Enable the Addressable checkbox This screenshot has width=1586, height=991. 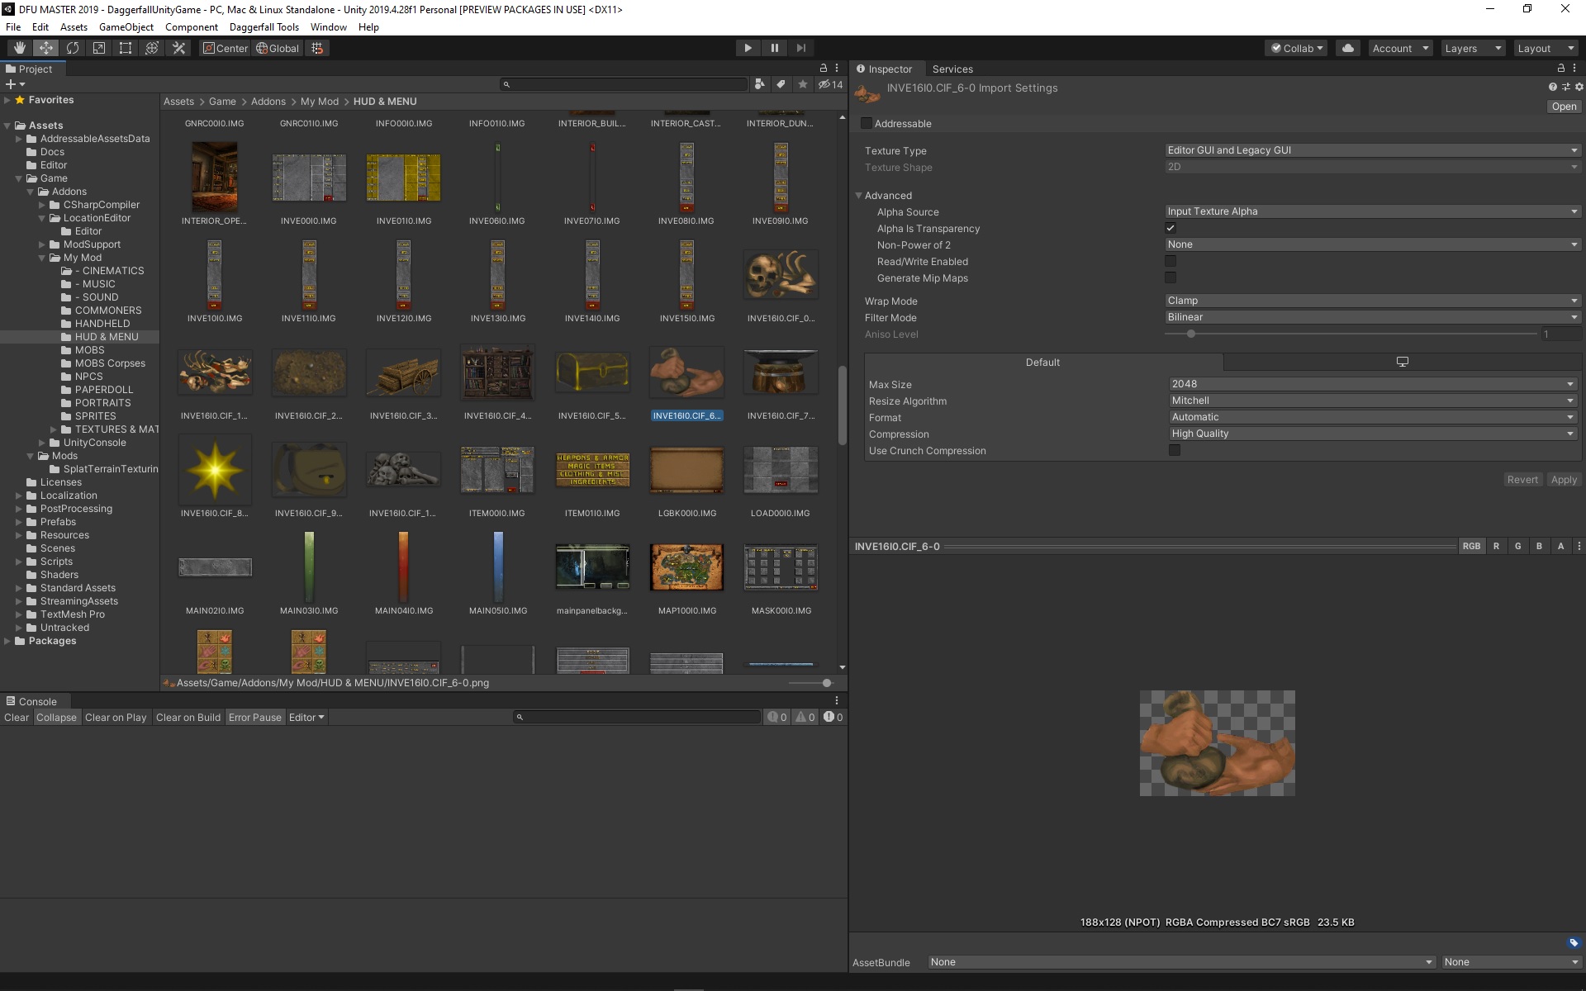tap(867, 123)
